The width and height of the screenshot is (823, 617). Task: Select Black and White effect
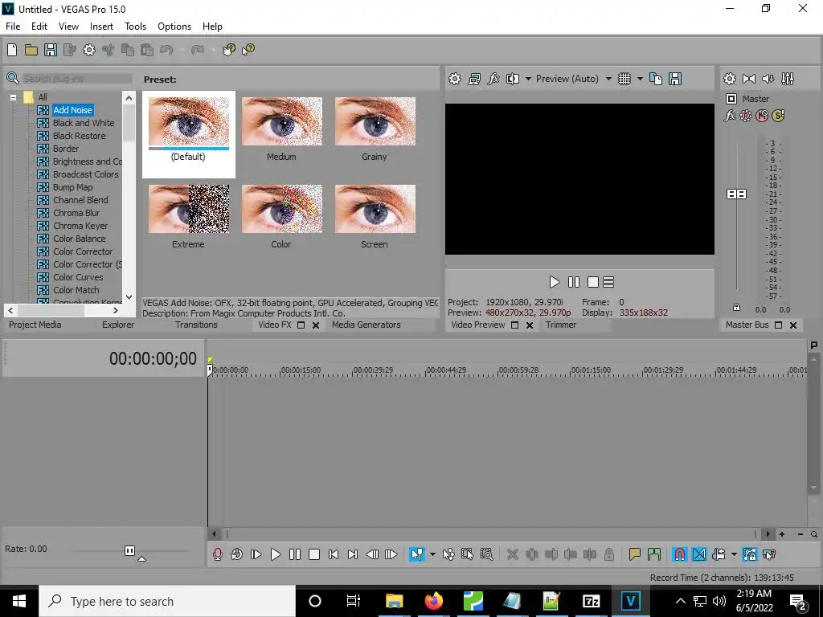click(84, 123)
